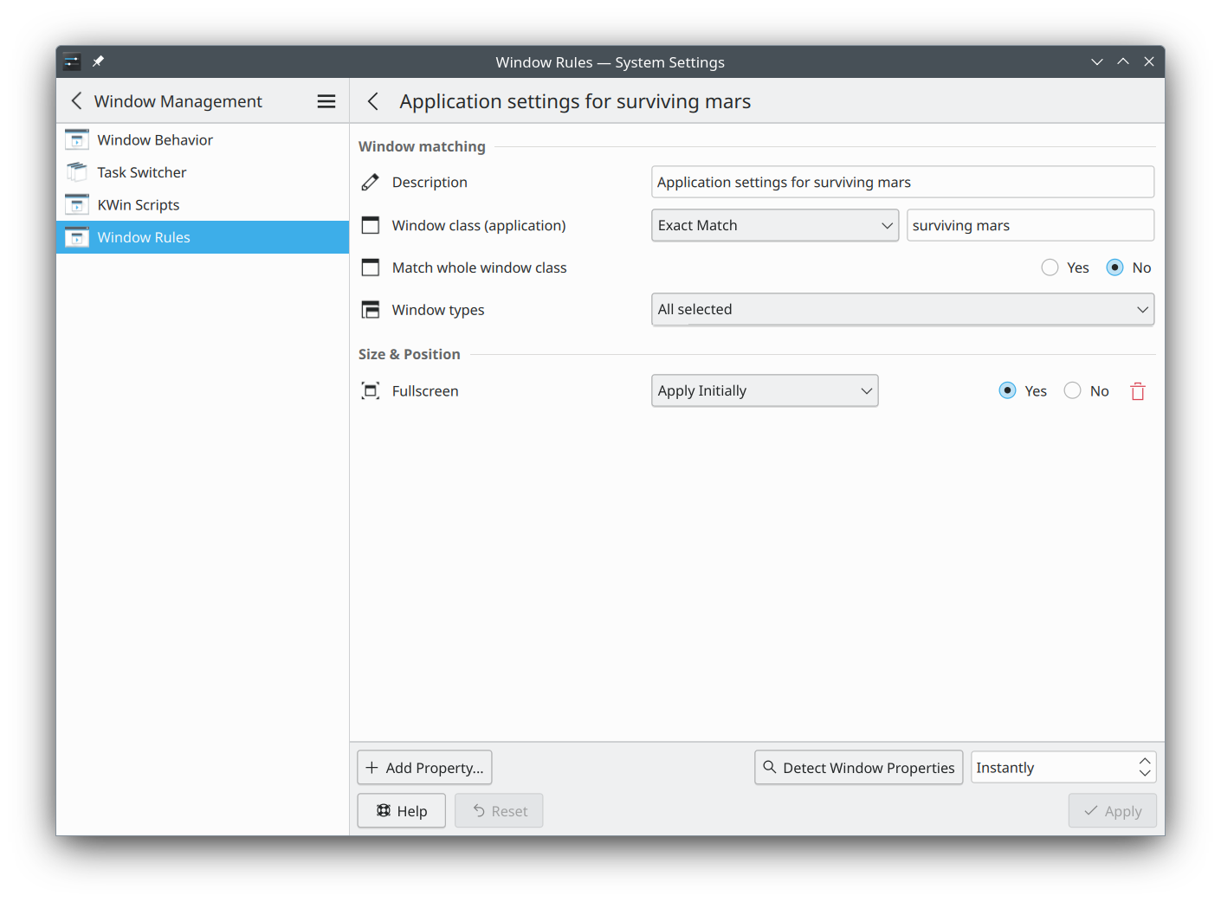Select Yes for Fullscreen
The image size is (1221, 902).
(x=1008, y=390)
